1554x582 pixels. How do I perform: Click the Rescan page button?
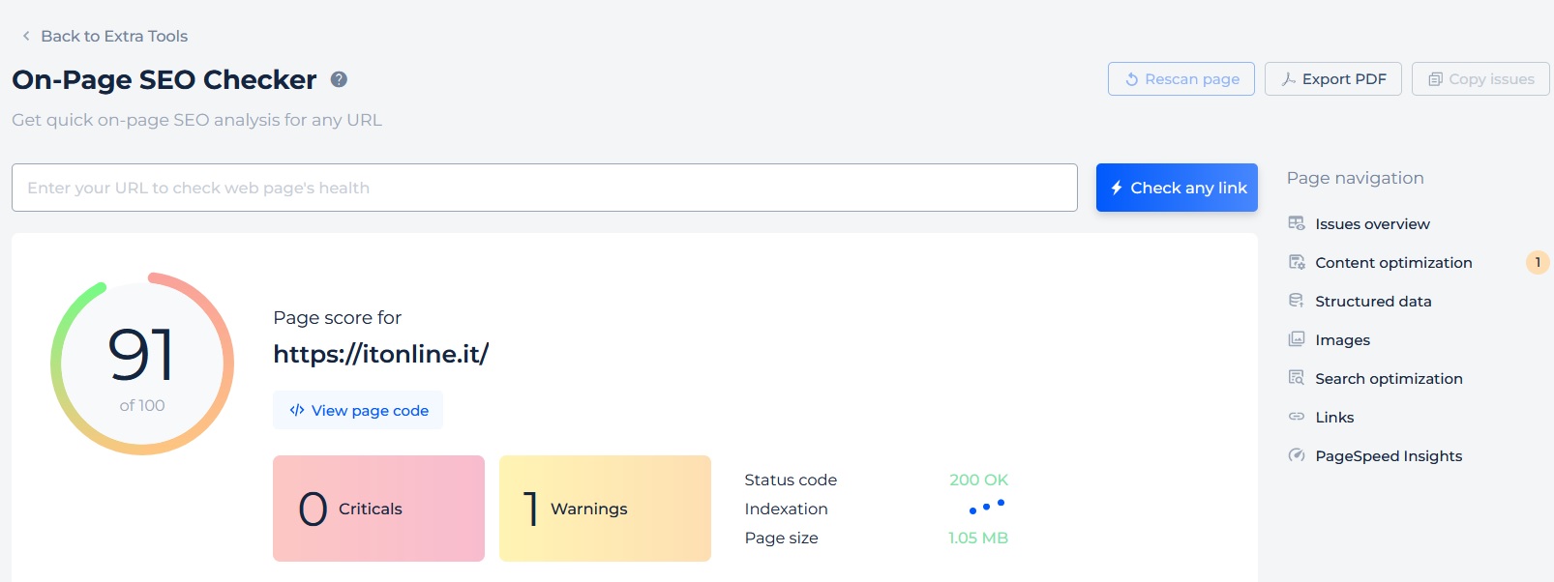1181,79
